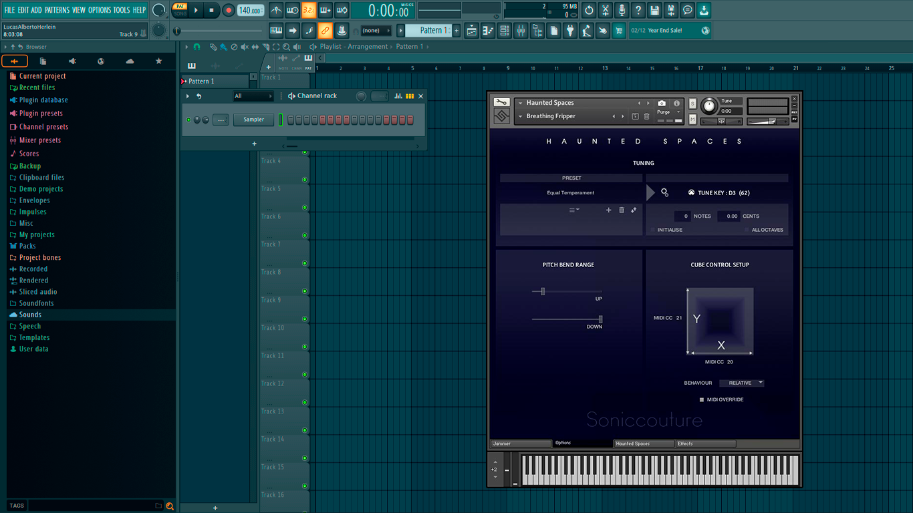Image resolution: width=913 pixels, height=513 pixels.
Task: Open the Behaviour RELATIVE dropdown
Action: pyautogui.click(x=742, y=383)
